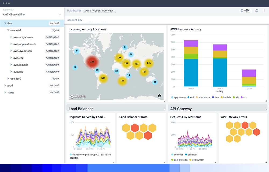
Task: Toggle lambda legend entry
Action: 226,97
